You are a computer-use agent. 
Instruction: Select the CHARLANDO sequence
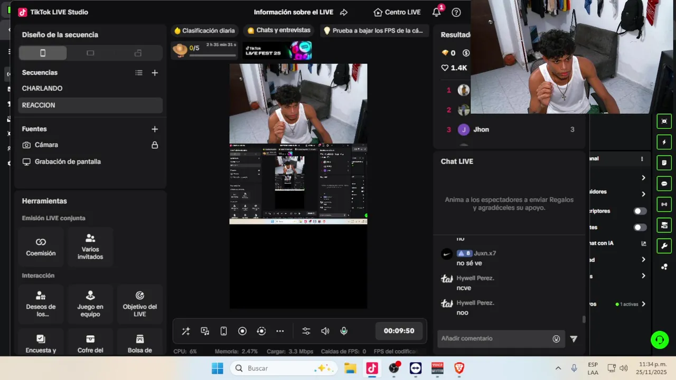coord(90,89)
